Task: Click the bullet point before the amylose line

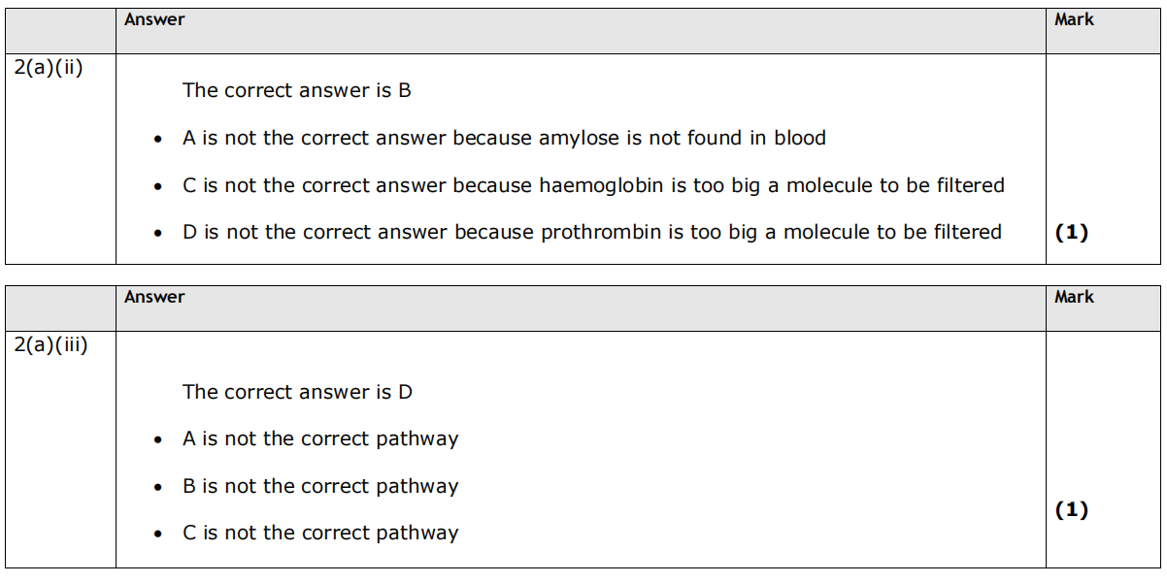Action: pos(158,140)
